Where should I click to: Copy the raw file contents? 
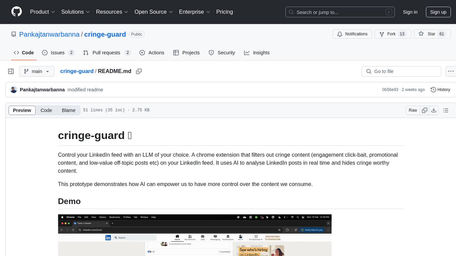click(424, 110)
